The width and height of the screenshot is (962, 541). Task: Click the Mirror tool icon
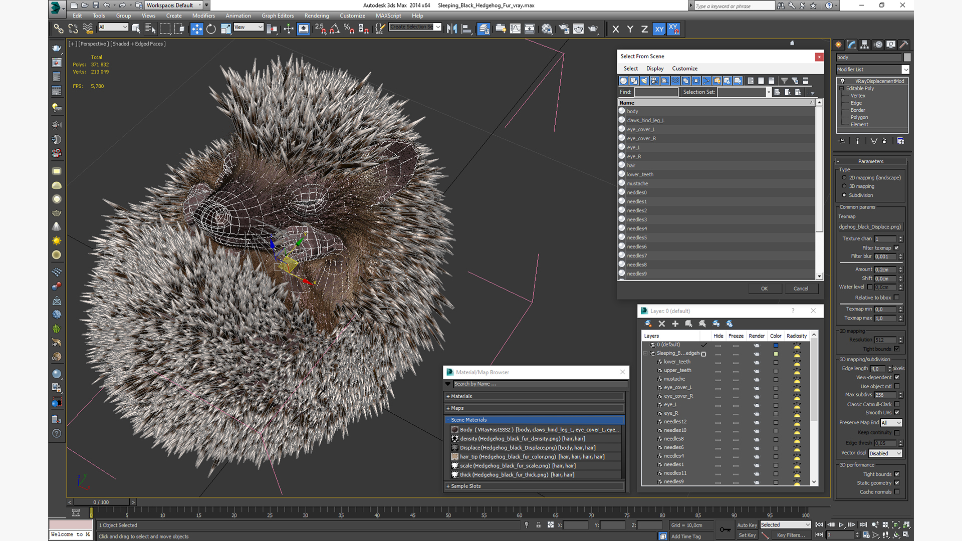(452, 29)
